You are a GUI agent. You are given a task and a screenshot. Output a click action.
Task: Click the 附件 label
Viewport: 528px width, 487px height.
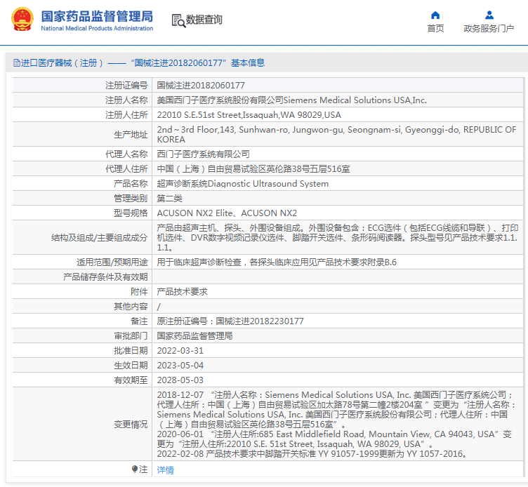coord(139,292)
